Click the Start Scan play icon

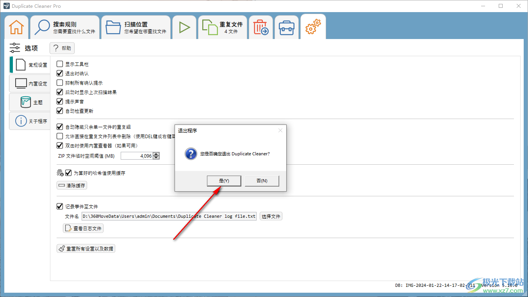pos(184,27)
